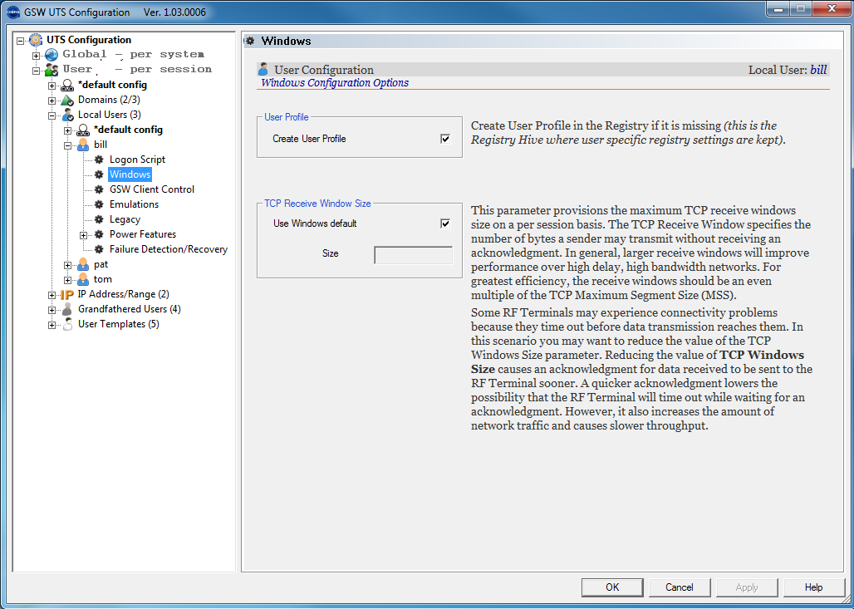Open Help for this dialog
The image size is (854, 609).
pos(813,587)
